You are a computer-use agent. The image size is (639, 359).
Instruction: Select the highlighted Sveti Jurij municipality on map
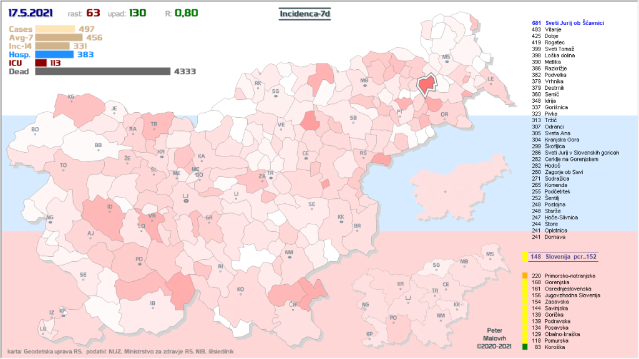coord(427,84)
